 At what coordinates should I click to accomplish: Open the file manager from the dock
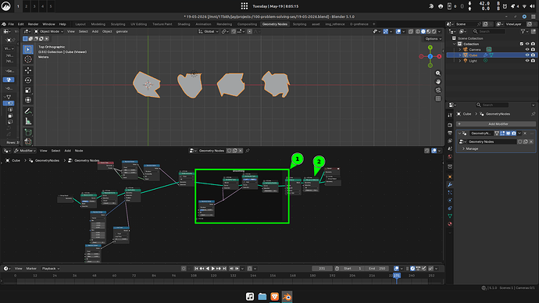point(262,297)
